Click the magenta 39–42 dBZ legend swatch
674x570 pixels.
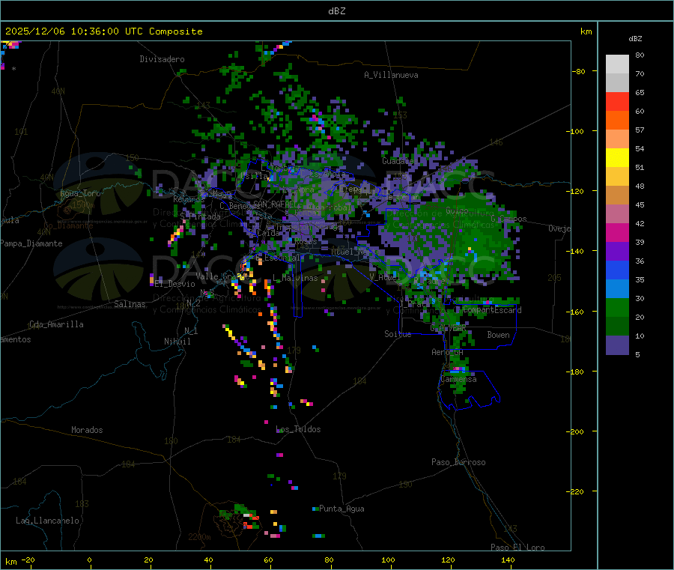tap(617, 232)
